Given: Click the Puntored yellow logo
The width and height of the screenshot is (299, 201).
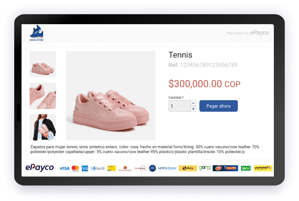Looking at the screenshot, I should (263, 168).
